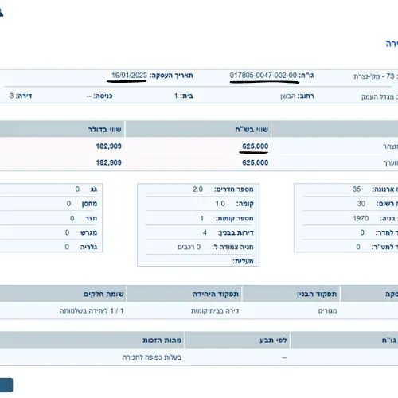Open the blue דירה heading link
The image size is (398, 398).
pyautogui.click(x=392, y=44)
